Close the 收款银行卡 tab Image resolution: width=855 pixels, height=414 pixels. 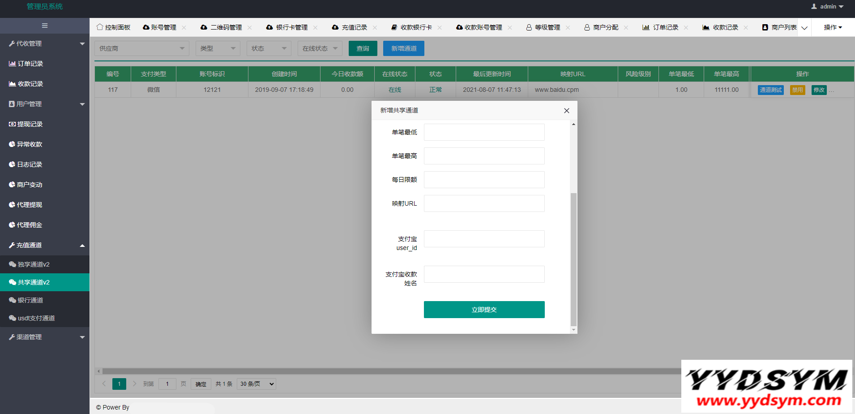[440, 27]
